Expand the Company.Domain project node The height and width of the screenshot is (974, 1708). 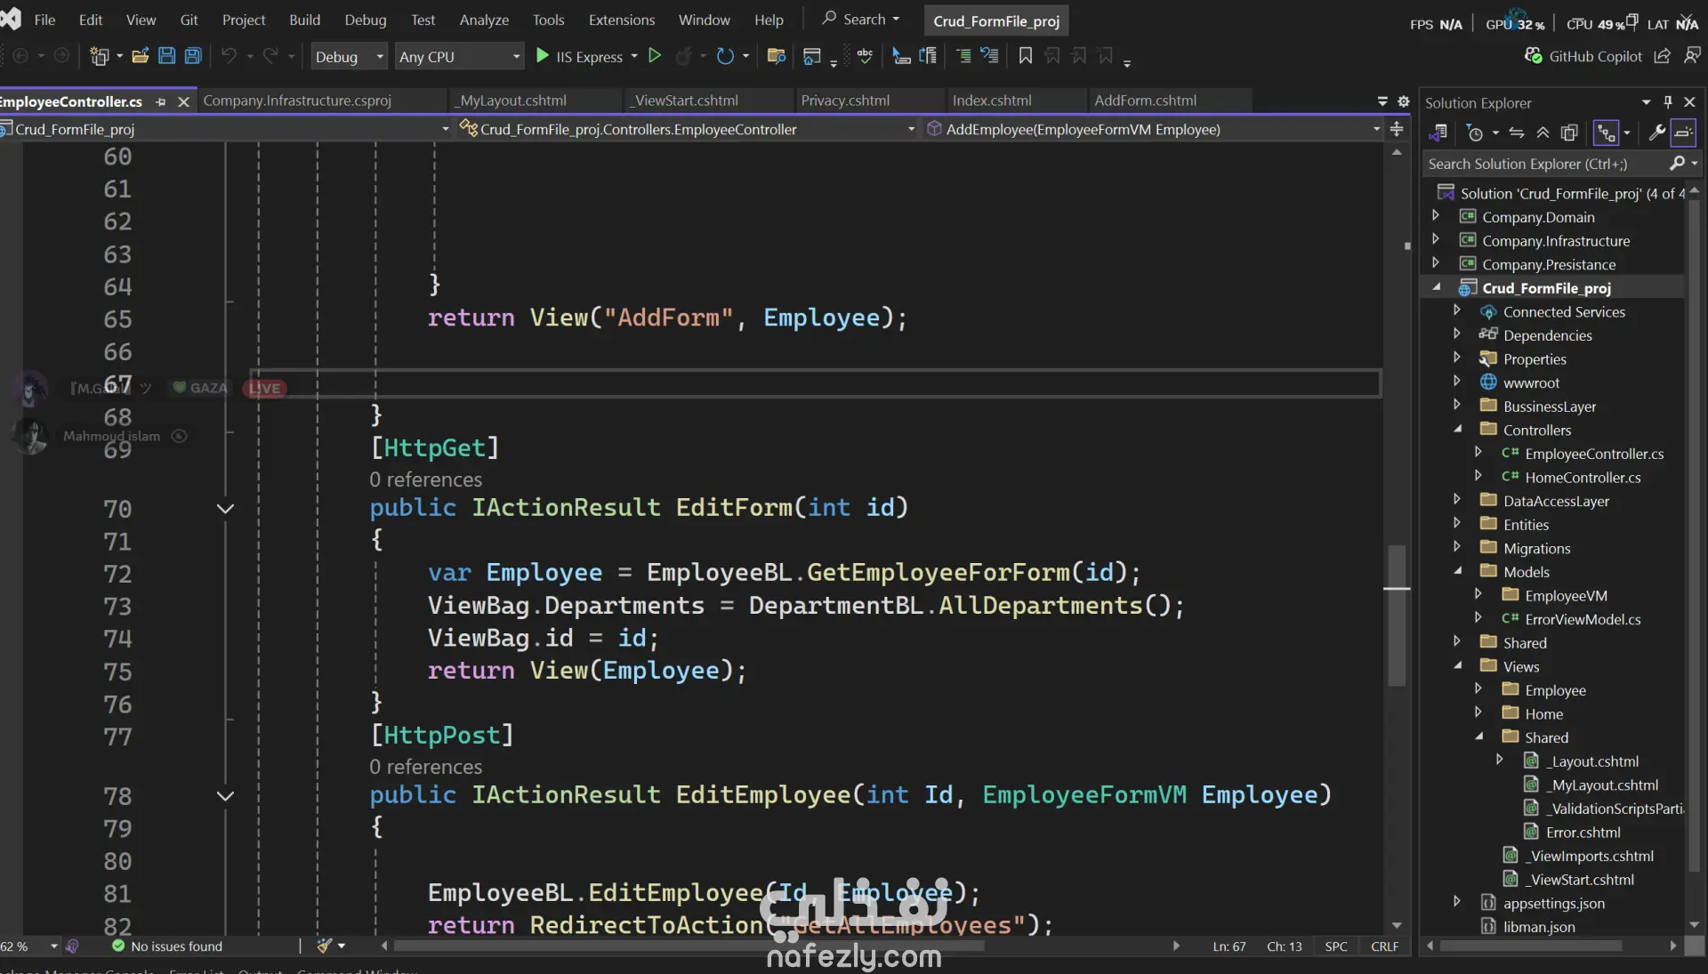coord(1435,216)
